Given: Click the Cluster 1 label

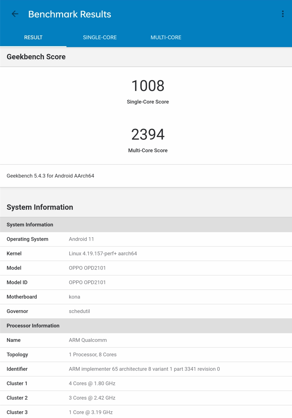Looking at the screenshot, I should 17,384.
